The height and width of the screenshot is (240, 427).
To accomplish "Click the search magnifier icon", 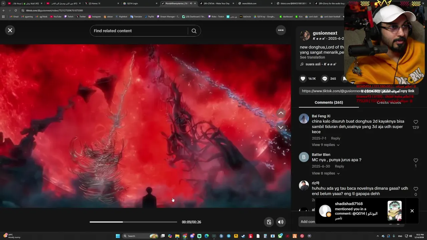I will 194,31.
